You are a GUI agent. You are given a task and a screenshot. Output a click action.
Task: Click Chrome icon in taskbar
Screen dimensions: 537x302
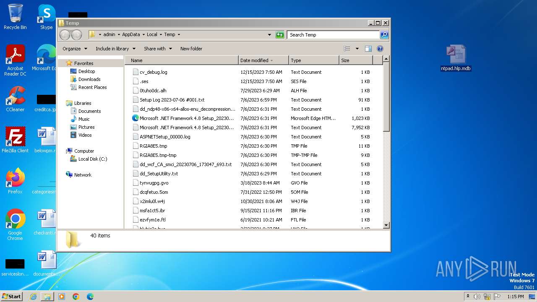[x=76, y=297]
